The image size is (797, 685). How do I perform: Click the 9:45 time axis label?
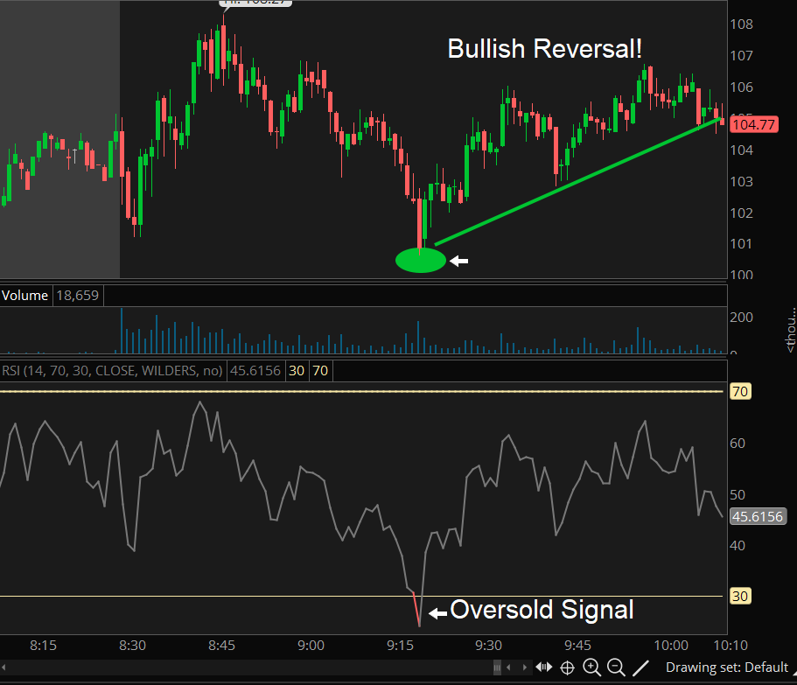(578, 646)
